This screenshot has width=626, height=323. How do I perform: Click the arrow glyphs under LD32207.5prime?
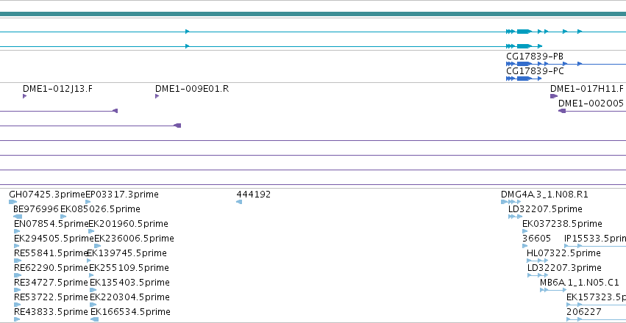tap(515, 217)
